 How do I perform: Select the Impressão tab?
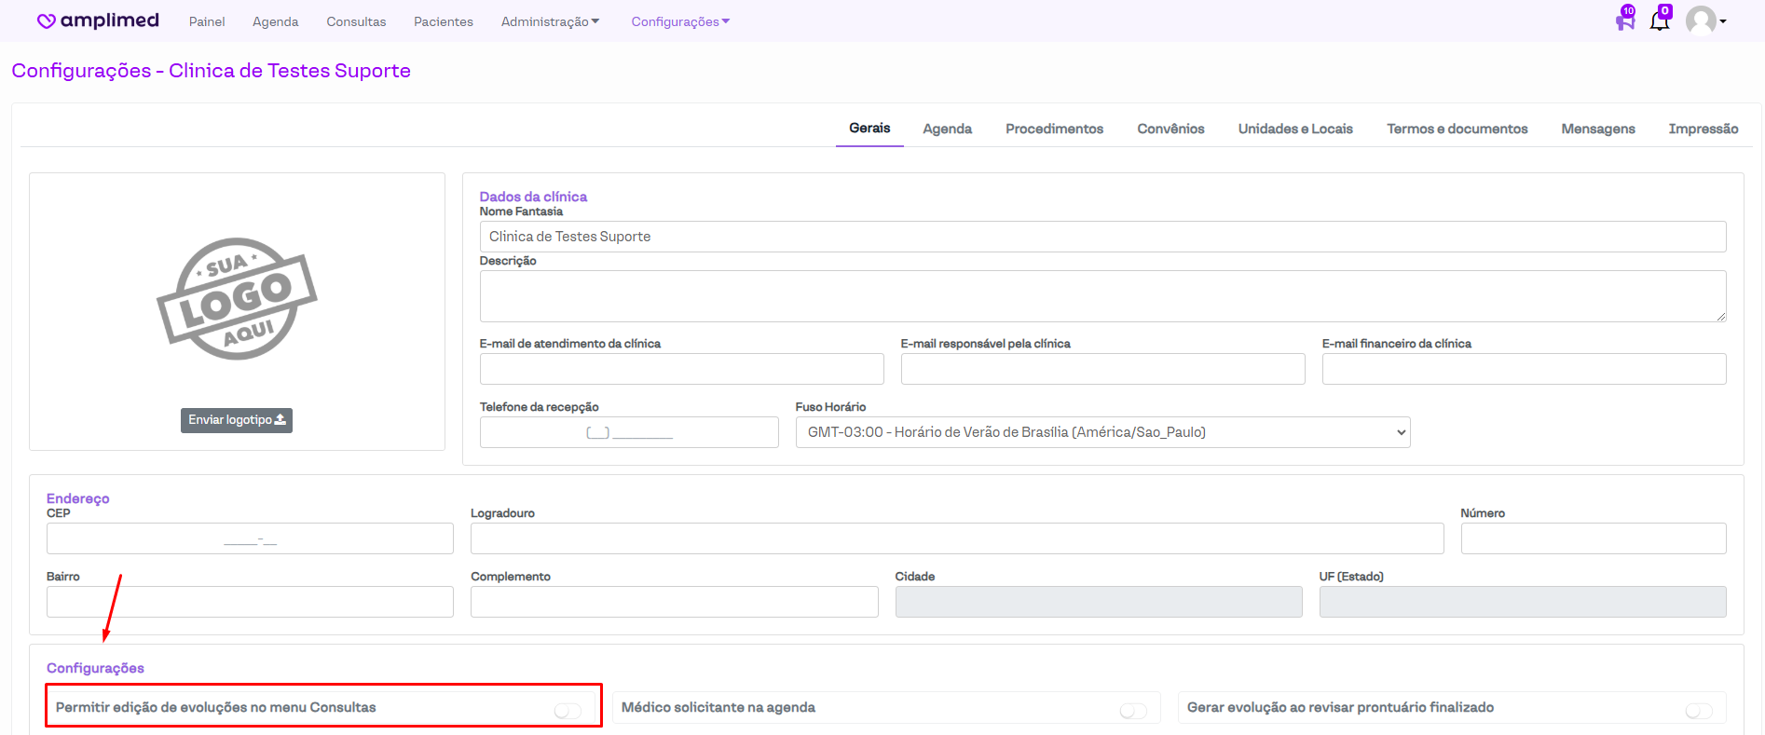pyautogui.click(x=1703, y=129)
